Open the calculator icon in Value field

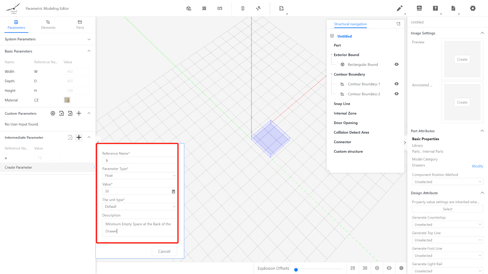click(x=174, y=191)
